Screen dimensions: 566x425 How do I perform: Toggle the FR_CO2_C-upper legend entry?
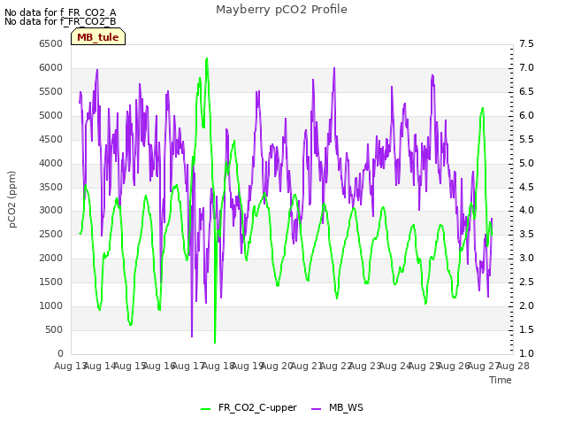click(249, 407)
